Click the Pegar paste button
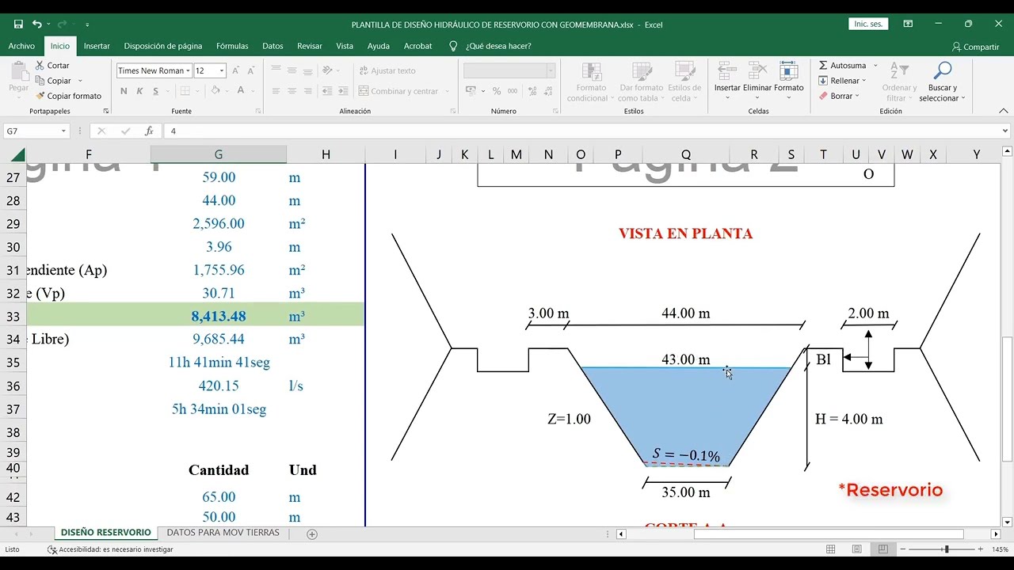Image resolution: width=1014 pixels, height=570 pixels. 18,78
